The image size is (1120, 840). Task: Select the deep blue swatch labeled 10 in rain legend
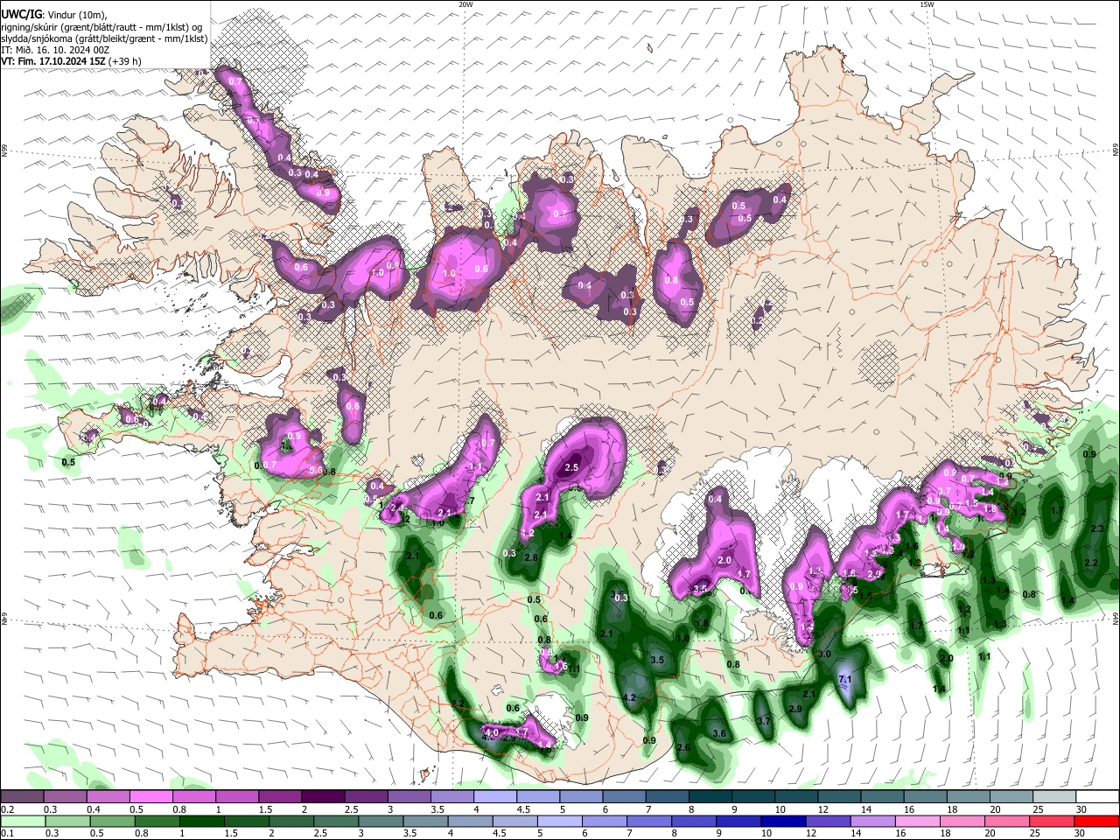781,821
